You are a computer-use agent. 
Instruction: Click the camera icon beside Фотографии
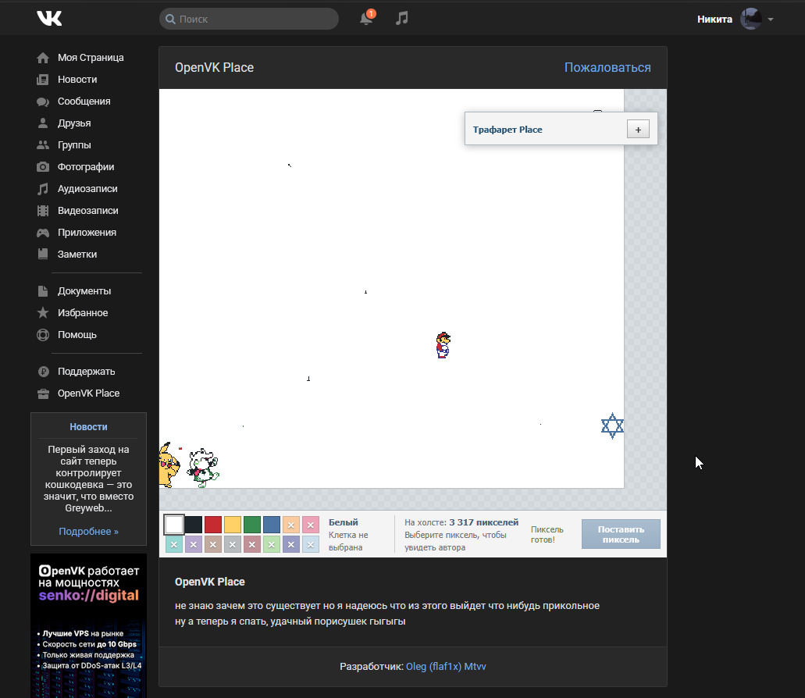tap(43, 167)
